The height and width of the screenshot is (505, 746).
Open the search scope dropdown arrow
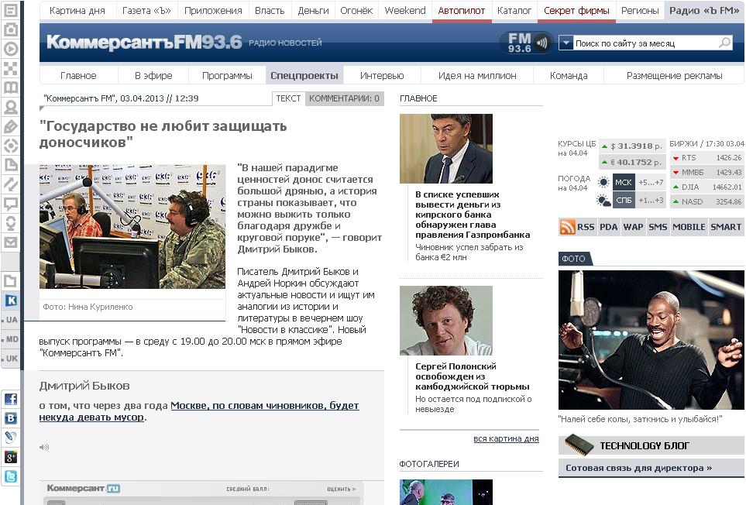pos(566,43)
